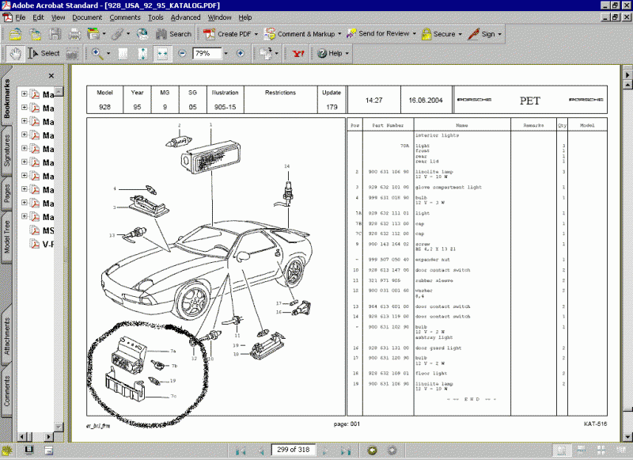
Task: Go to the previous page
Action: click(261, 450)
